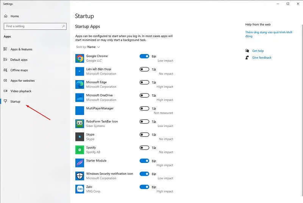Image resolution: width=303 pixels, height=203 pixels.
Task: Select Default apps in sidebar
Action: (x=19, y=60)
